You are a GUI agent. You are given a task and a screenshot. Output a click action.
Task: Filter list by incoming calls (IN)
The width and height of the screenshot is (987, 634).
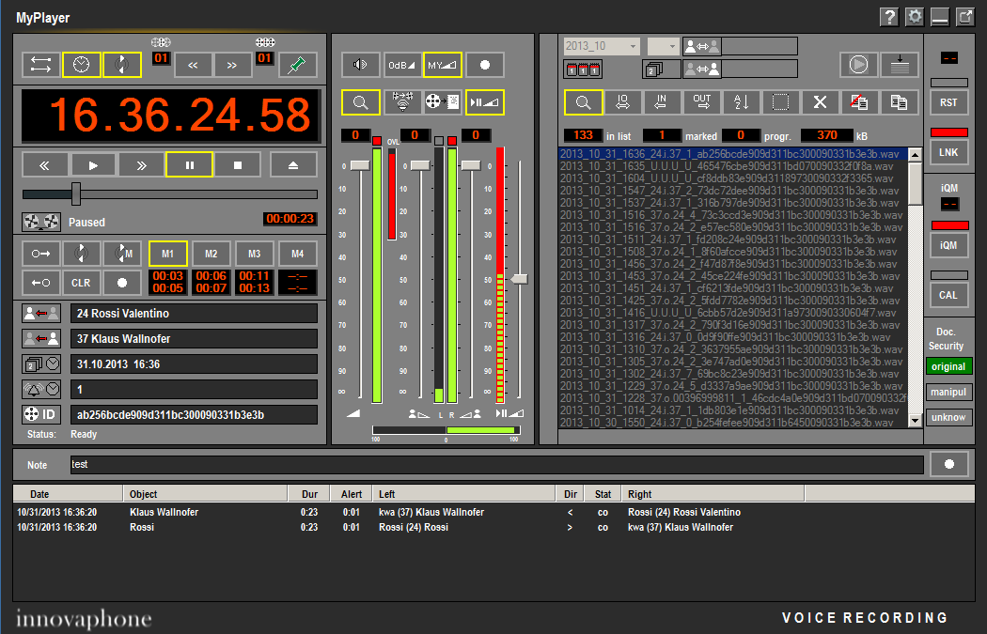click(662, 102)
